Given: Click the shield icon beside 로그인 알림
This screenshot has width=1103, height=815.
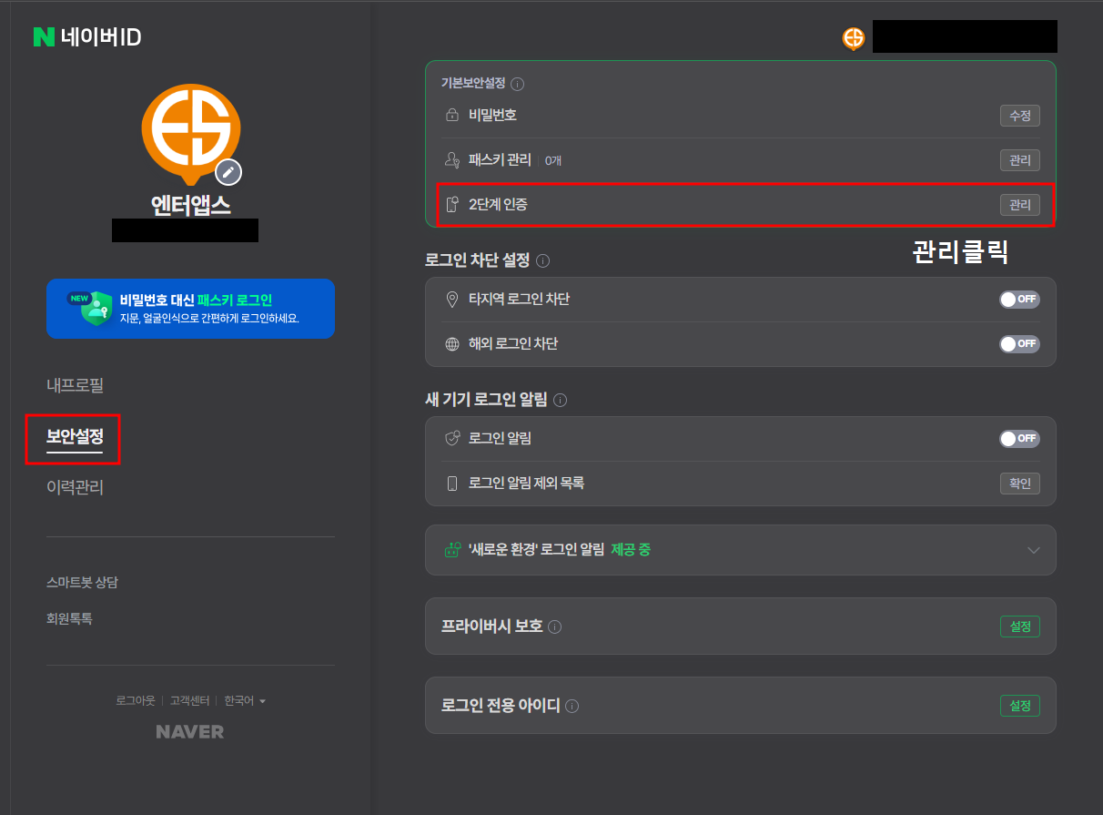Looking at the screenshot, I should (451, 438).
